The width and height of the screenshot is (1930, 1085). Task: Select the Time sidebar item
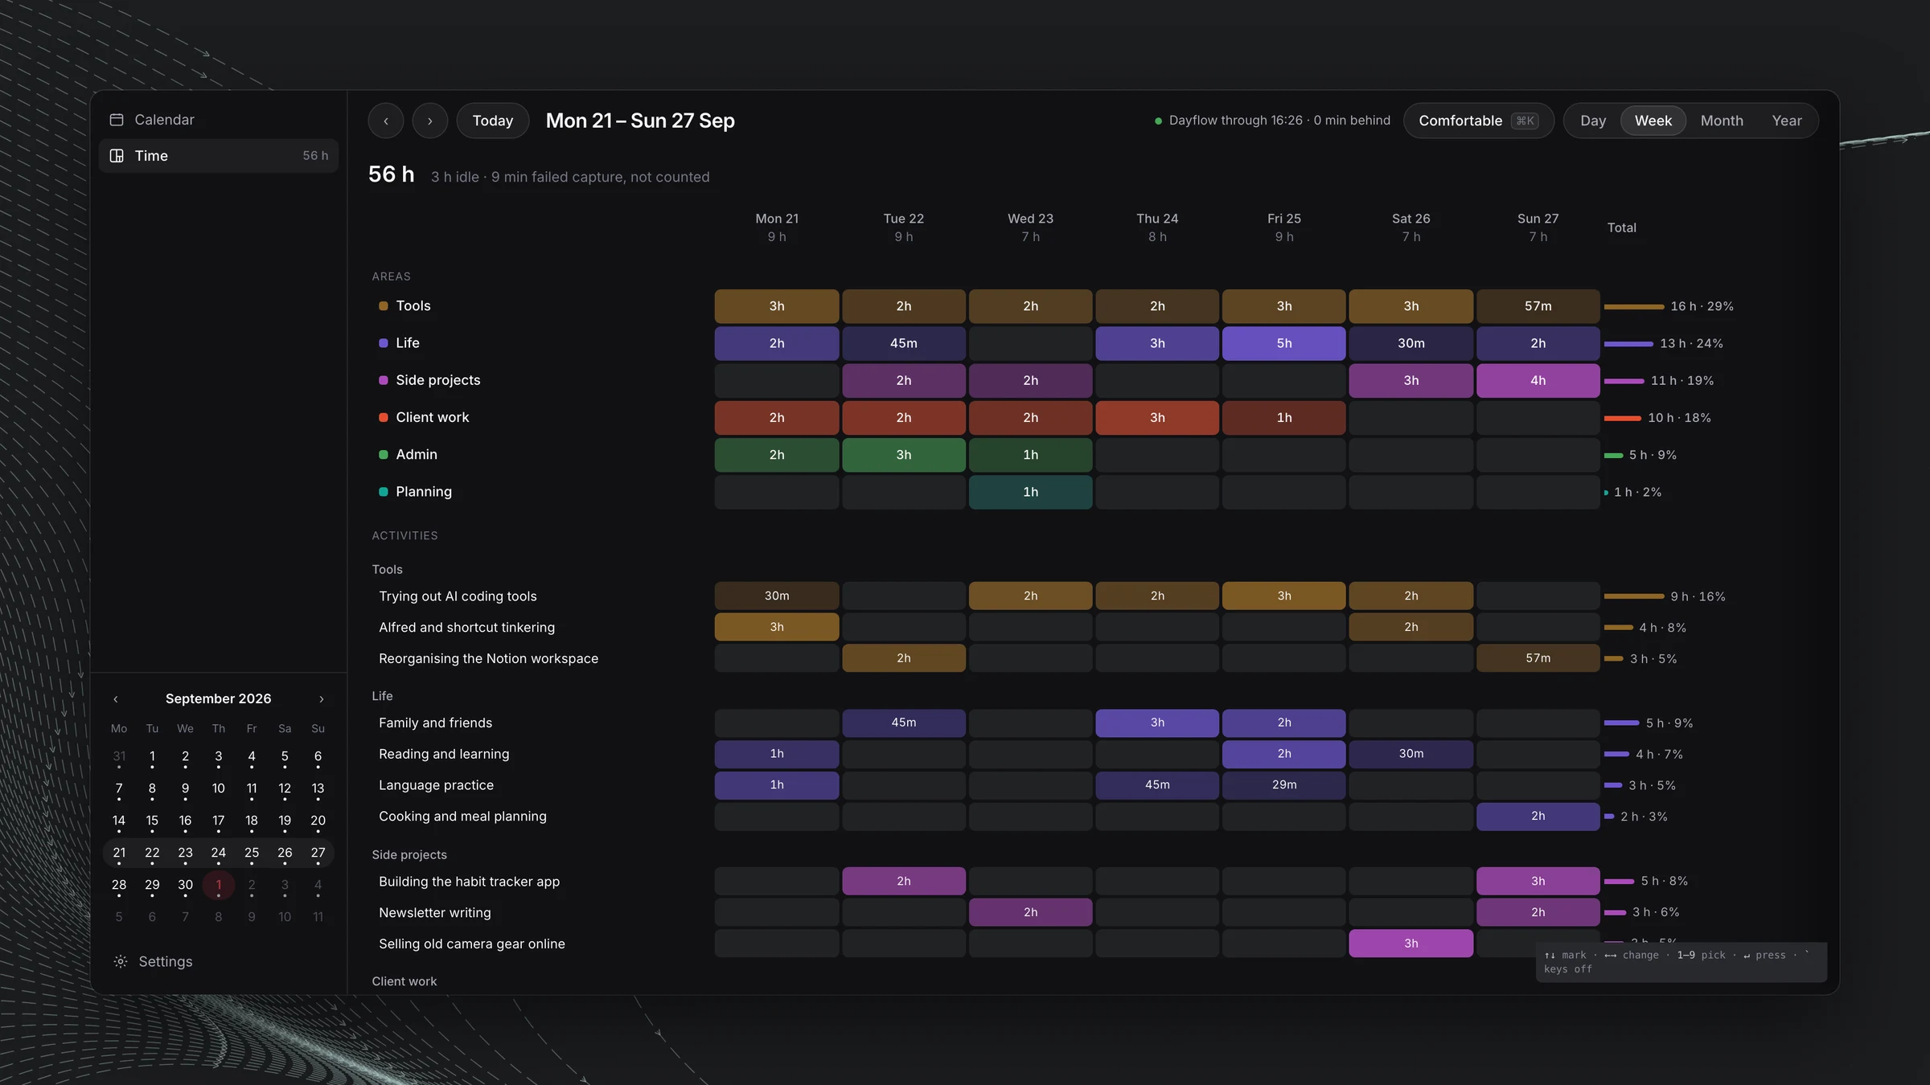pos(218,156)
